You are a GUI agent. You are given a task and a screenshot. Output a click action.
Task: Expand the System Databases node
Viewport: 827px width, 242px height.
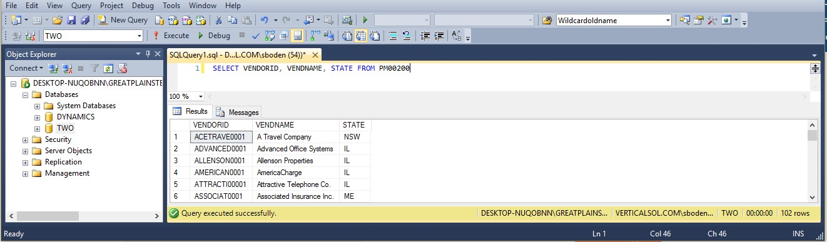37,106
